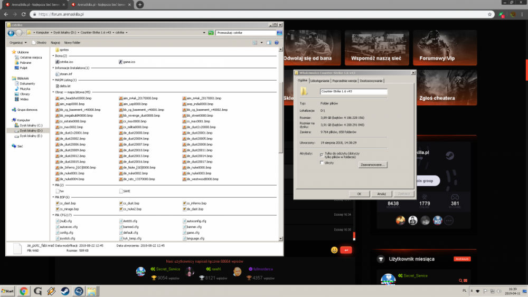Select the sprites folder

pyautogui.click(x=62, y=50)
